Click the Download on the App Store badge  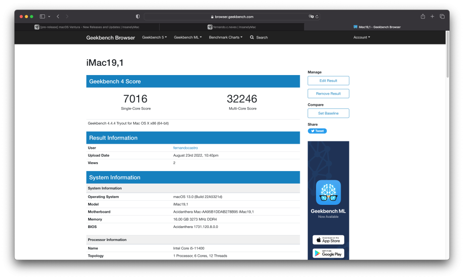(328, 240)
